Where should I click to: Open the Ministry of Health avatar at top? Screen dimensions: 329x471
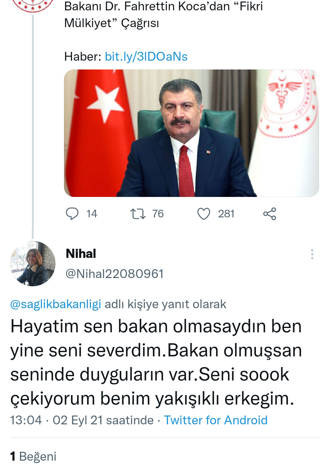33,6
